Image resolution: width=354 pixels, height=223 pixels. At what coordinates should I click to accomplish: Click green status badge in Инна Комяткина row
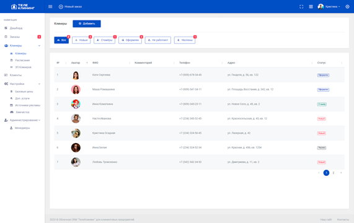pos(322,104)
